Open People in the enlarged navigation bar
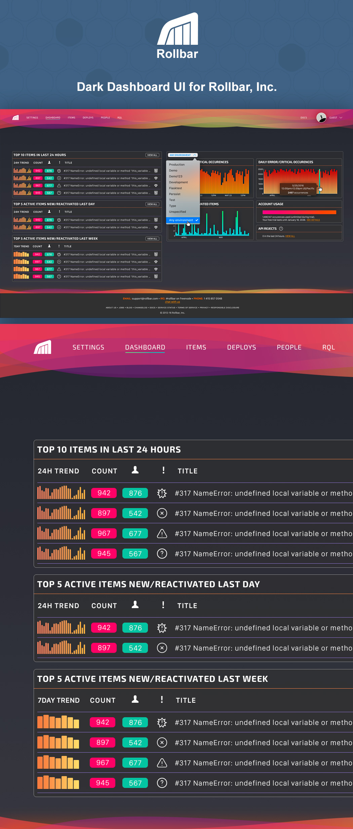This screenshot has width=353, height=829. tap(289, 347)
